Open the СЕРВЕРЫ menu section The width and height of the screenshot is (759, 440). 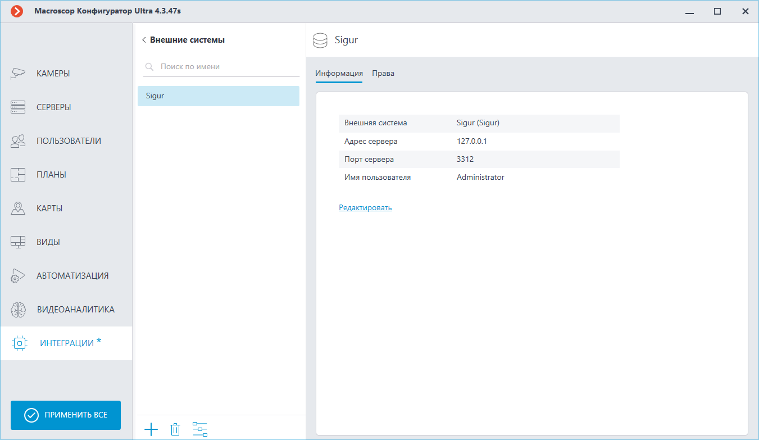[x=66, y=107]
